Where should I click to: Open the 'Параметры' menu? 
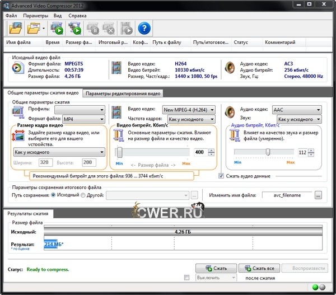[36, 16]
